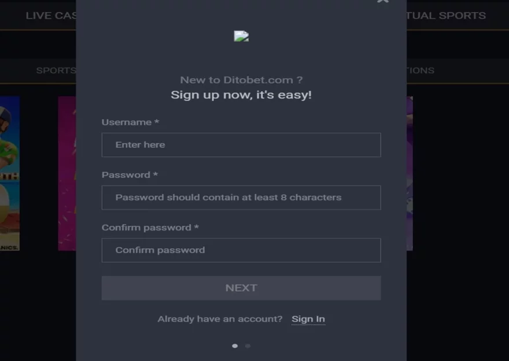Open the purple game thumbnail on the right
Screen dimensions: 509x361
pos(410,173)
